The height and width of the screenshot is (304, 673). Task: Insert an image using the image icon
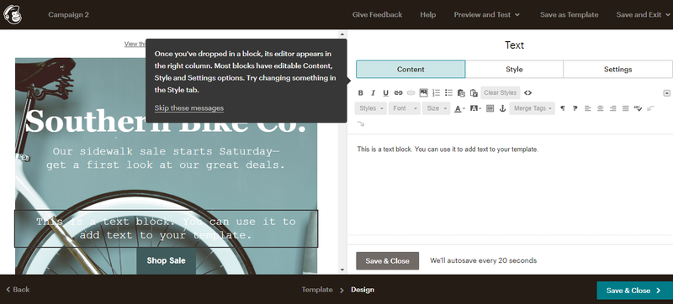[424, 92]
